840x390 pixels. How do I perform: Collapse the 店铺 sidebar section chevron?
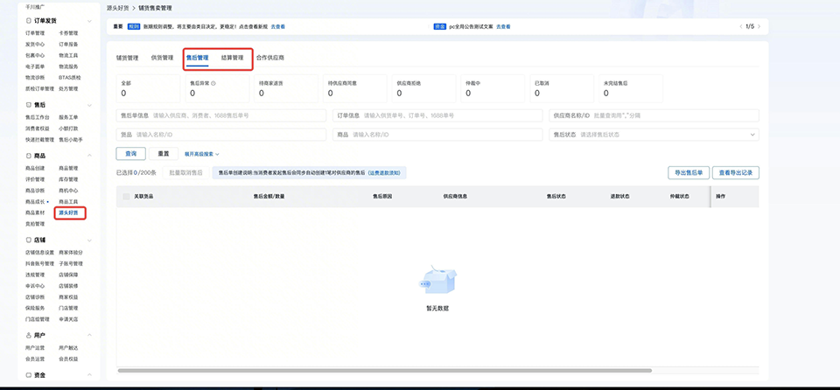[x=91, y=240]
